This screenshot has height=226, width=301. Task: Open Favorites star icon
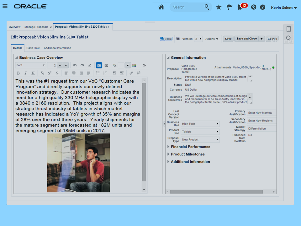[x=219, y=7]
